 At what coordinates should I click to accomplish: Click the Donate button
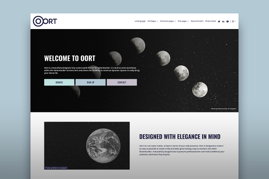[x=59, y=82]
